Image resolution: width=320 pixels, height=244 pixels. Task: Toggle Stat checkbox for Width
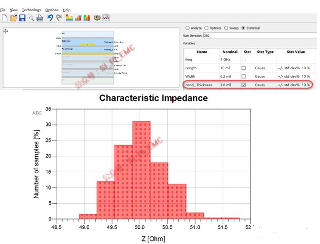click(244, 76)
